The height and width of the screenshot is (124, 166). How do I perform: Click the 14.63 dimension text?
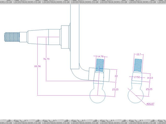click(x=150, y=78)
